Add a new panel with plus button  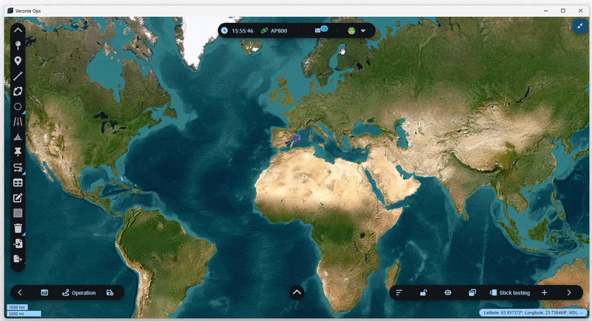544,293
